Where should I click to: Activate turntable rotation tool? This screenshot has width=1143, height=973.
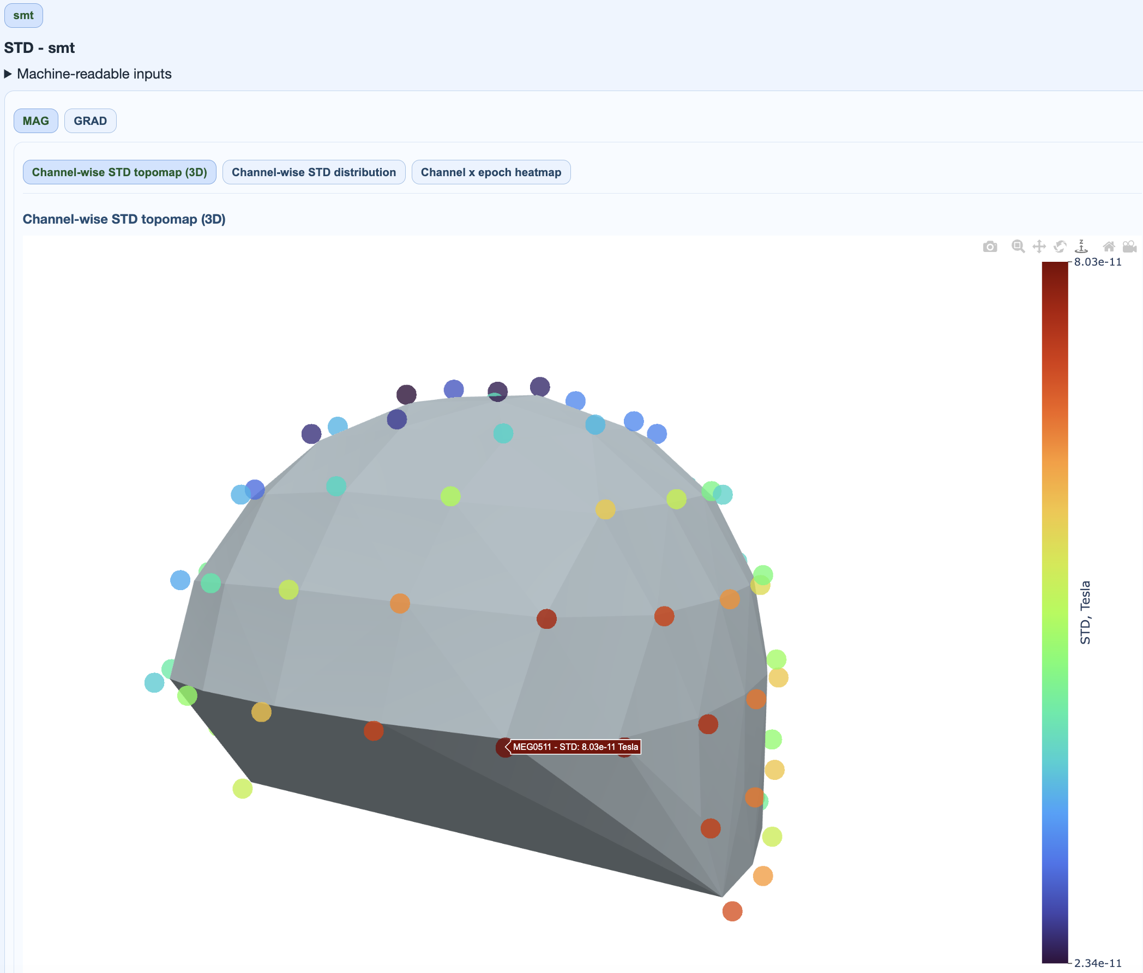(x=1081, y=247)
